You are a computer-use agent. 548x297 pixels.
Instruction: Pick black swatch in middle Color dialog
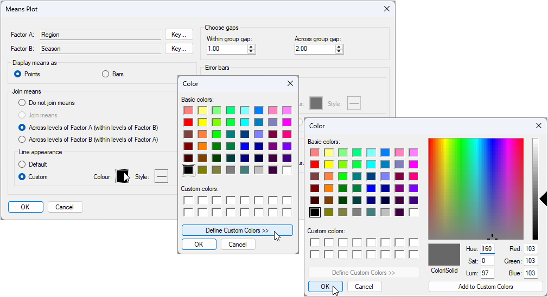click(188, 170)
